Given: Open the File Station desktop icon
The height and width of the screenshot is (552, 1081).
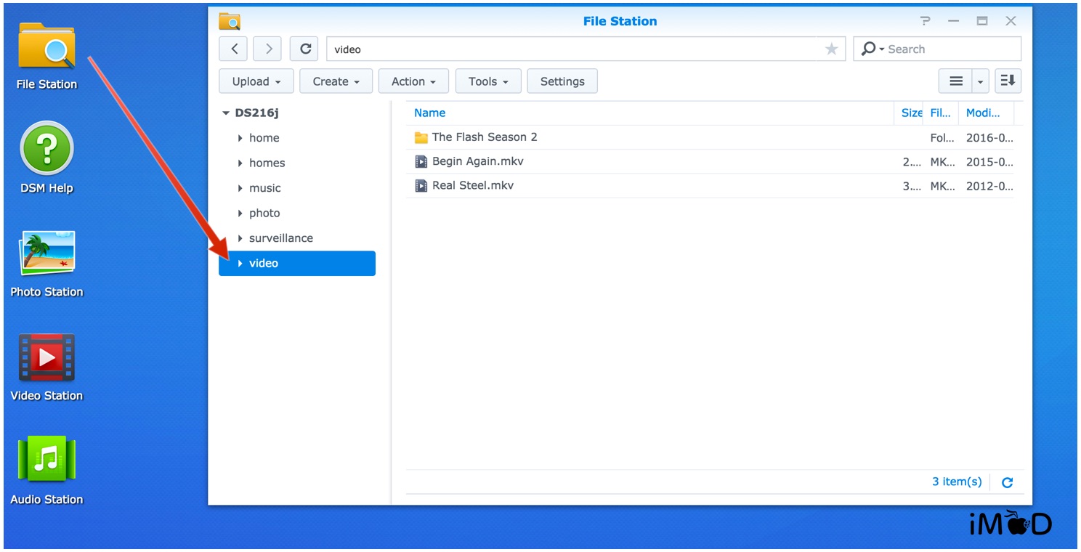Looking at the screenshot, I should (46, 45).
